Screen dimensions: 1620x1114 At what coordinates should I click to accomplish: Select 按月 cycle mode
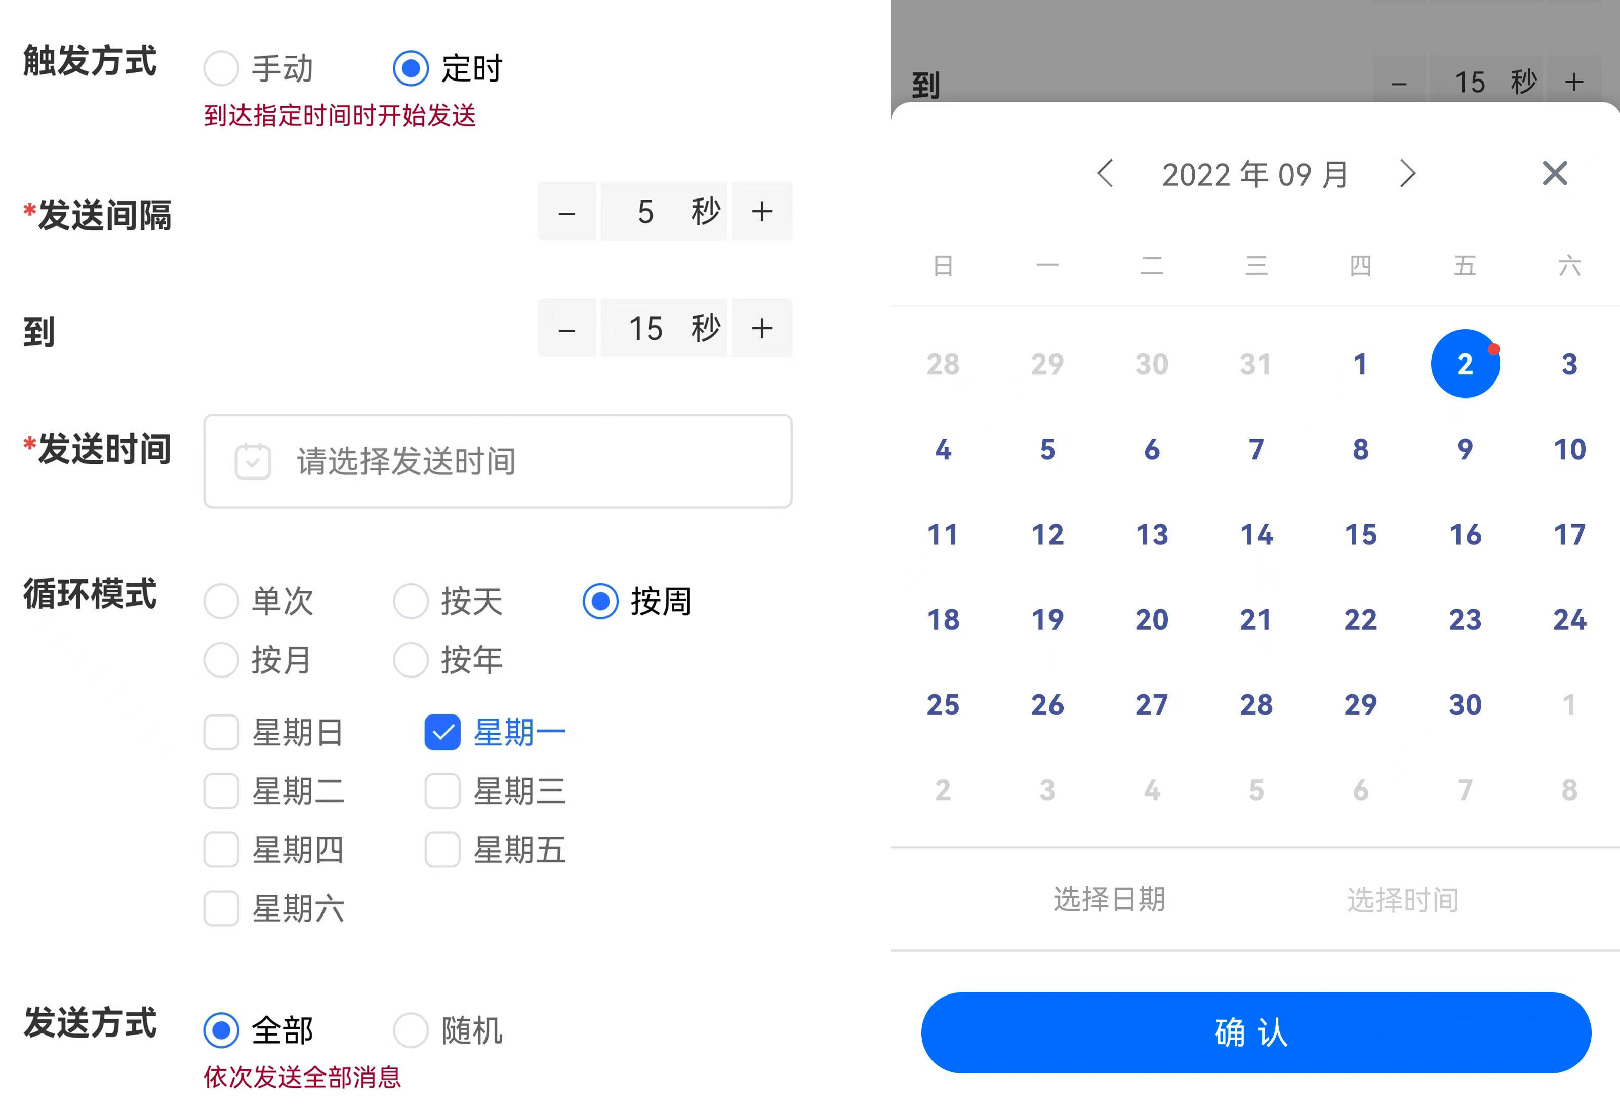click(222, 660)
